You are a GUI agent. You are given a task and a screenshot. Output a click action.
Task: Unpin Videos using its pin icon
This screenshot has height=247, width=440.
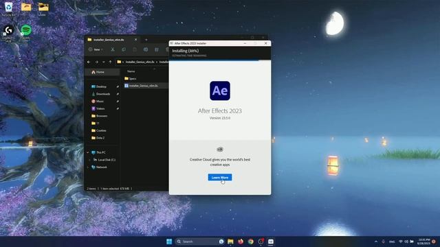click(118, 108)
